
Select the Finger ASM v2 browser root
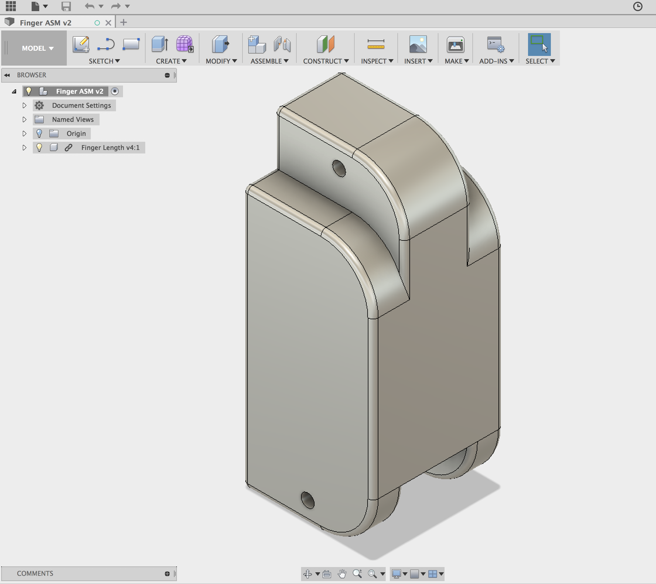(x=80, y=91)
